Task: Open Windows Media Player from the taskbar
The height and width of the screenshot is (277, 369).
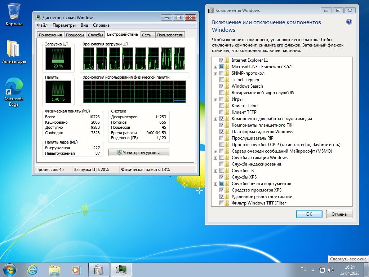Action: pos(76,270)
